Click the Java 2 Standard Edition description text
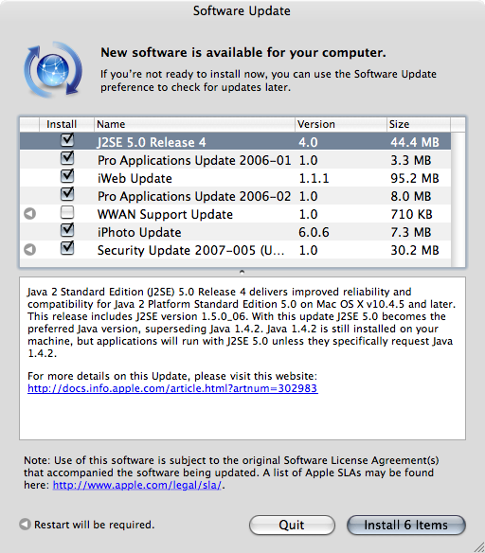The width and height of the screenshot is (485, 553). tap(242, 322)
